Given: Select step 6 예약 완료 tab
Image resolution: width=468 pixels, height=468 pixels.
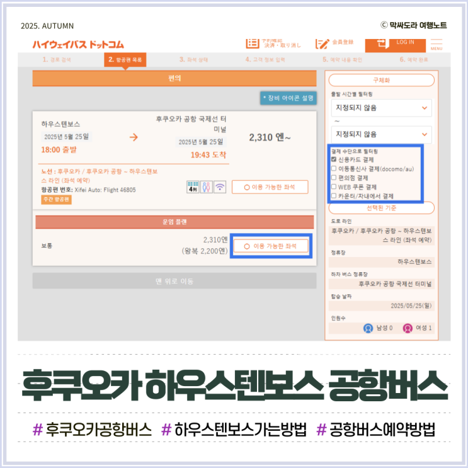Looking at the screenshot, I should pos(414,59).
